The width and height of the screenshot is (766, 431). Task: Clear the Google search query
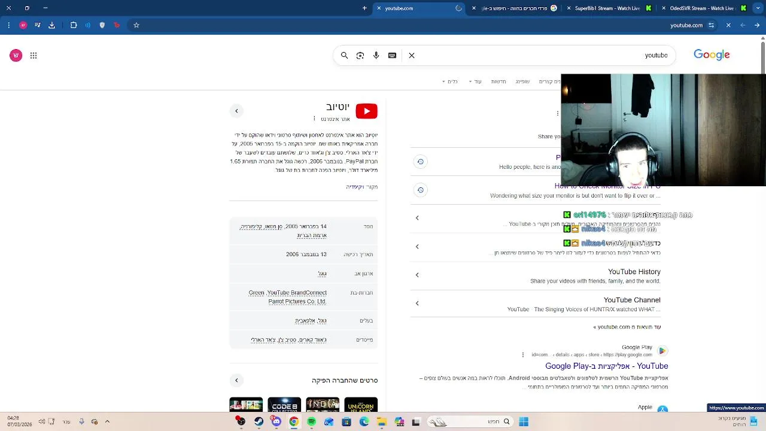(x=412, y=55)
